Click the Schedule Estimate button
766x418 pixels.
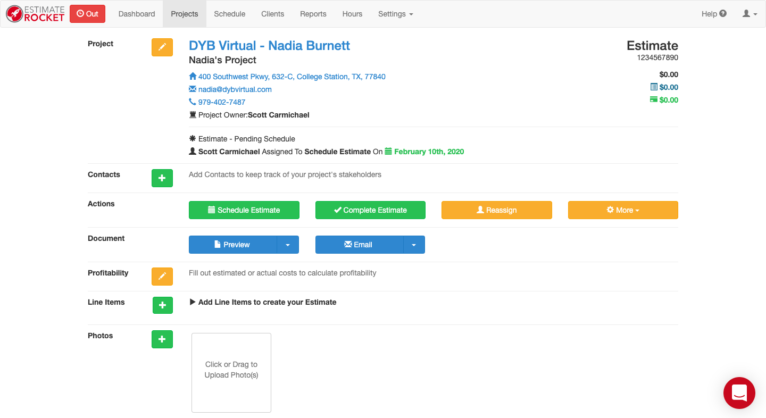coord(244,210)
